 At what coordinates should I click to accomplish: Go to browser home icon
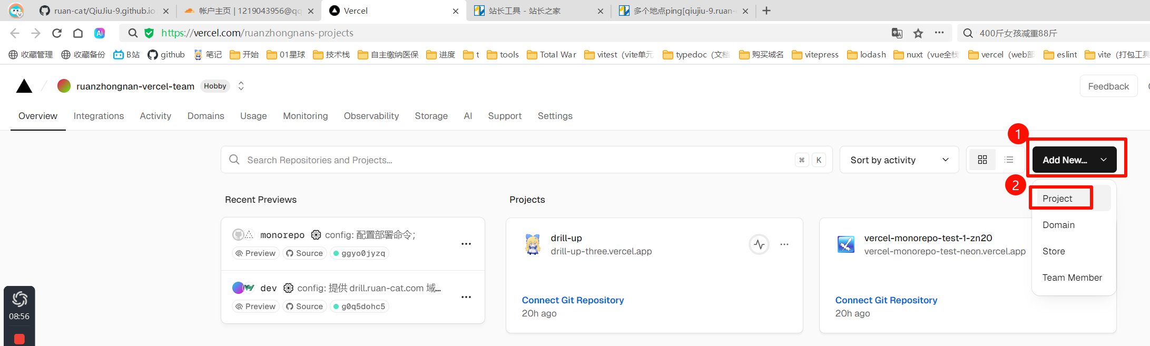click(78, 33)
